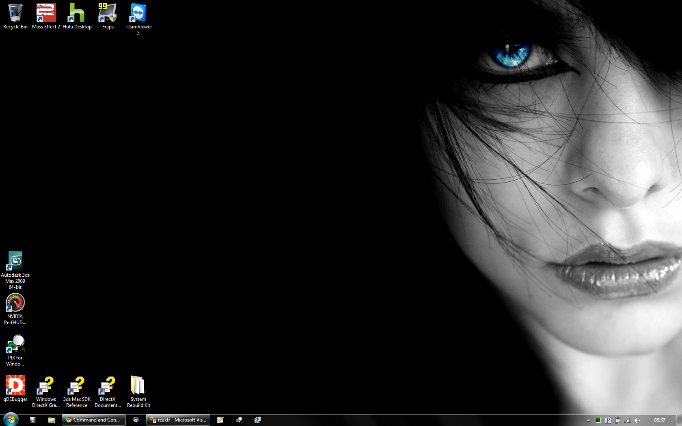This screenshot has height=426, width=682.
Task: Open the Windows Start menu orb
Action: click(x=11, y=420)
